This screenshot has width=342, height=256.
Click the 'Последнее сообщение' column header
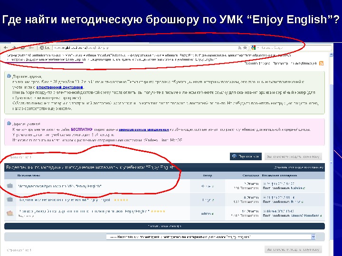pos(279,175)
